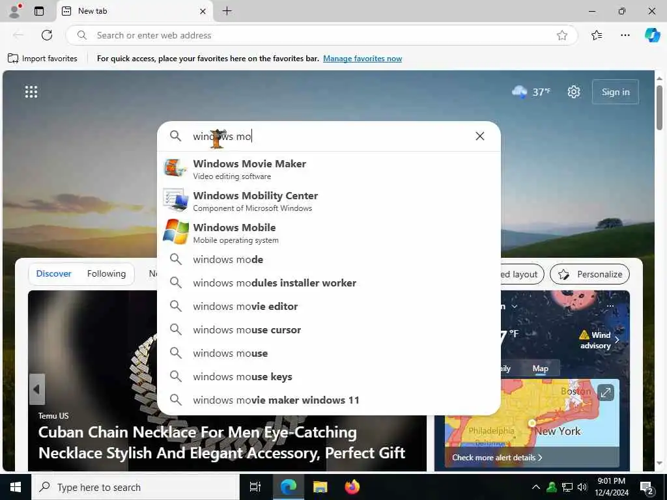The image size is (667, 500).
Task: Open the tab actions menu icon
Action: (x=39, y=11)
